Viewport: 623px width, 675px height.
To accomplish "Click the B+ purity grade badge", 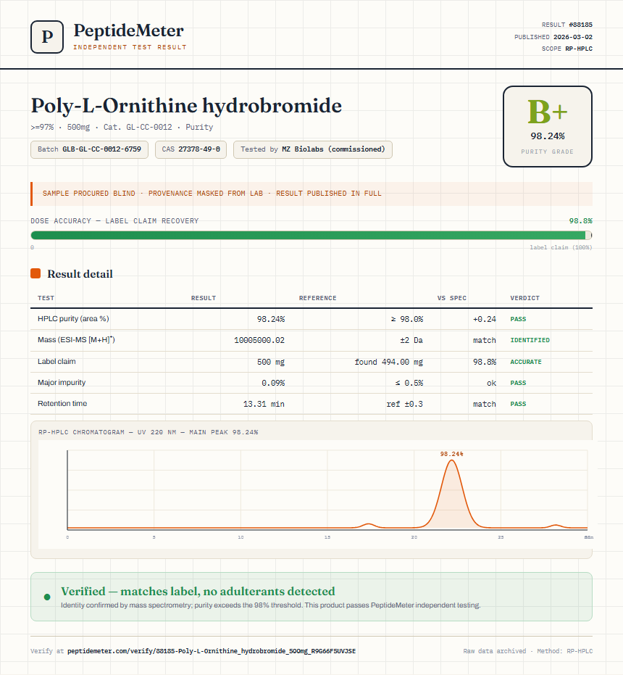I will click(547, 126).
